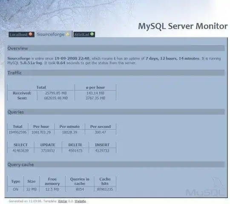Click the Free memory column header
This screenshot has height=204, width=230.
(52, 181)
